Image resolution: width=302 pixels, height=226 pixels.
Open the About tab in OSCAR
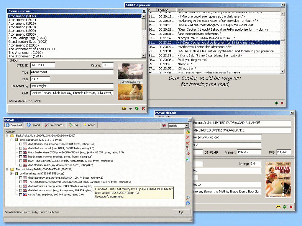click(89, 125)
